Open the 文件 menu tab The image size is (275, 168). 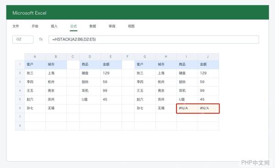pyautogui.click(x=16, y=26)
